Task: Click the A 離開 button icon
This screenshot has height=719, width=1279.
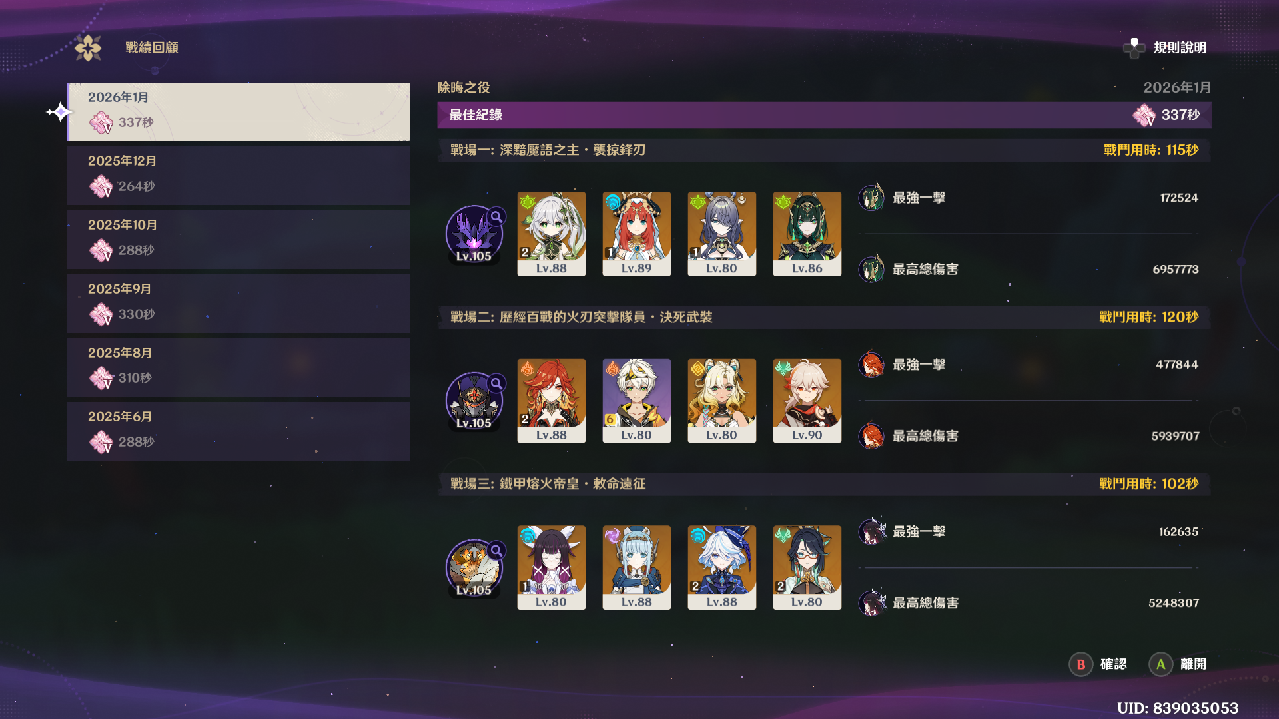Action: coord(1160,664)
